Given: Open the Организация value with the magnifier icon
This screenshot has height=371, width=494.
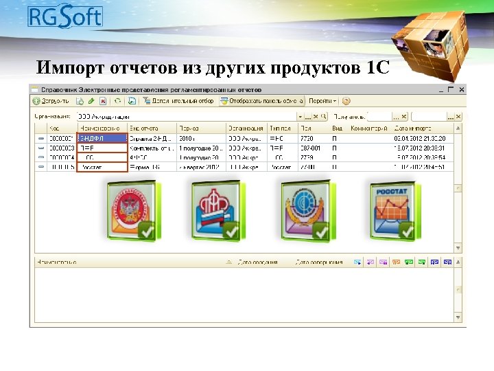Looking at the screenshot, I should (323, 117).
